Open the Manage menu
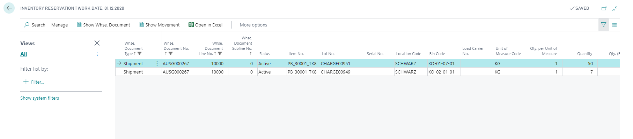Screen dimensions: 633x139 59,25
